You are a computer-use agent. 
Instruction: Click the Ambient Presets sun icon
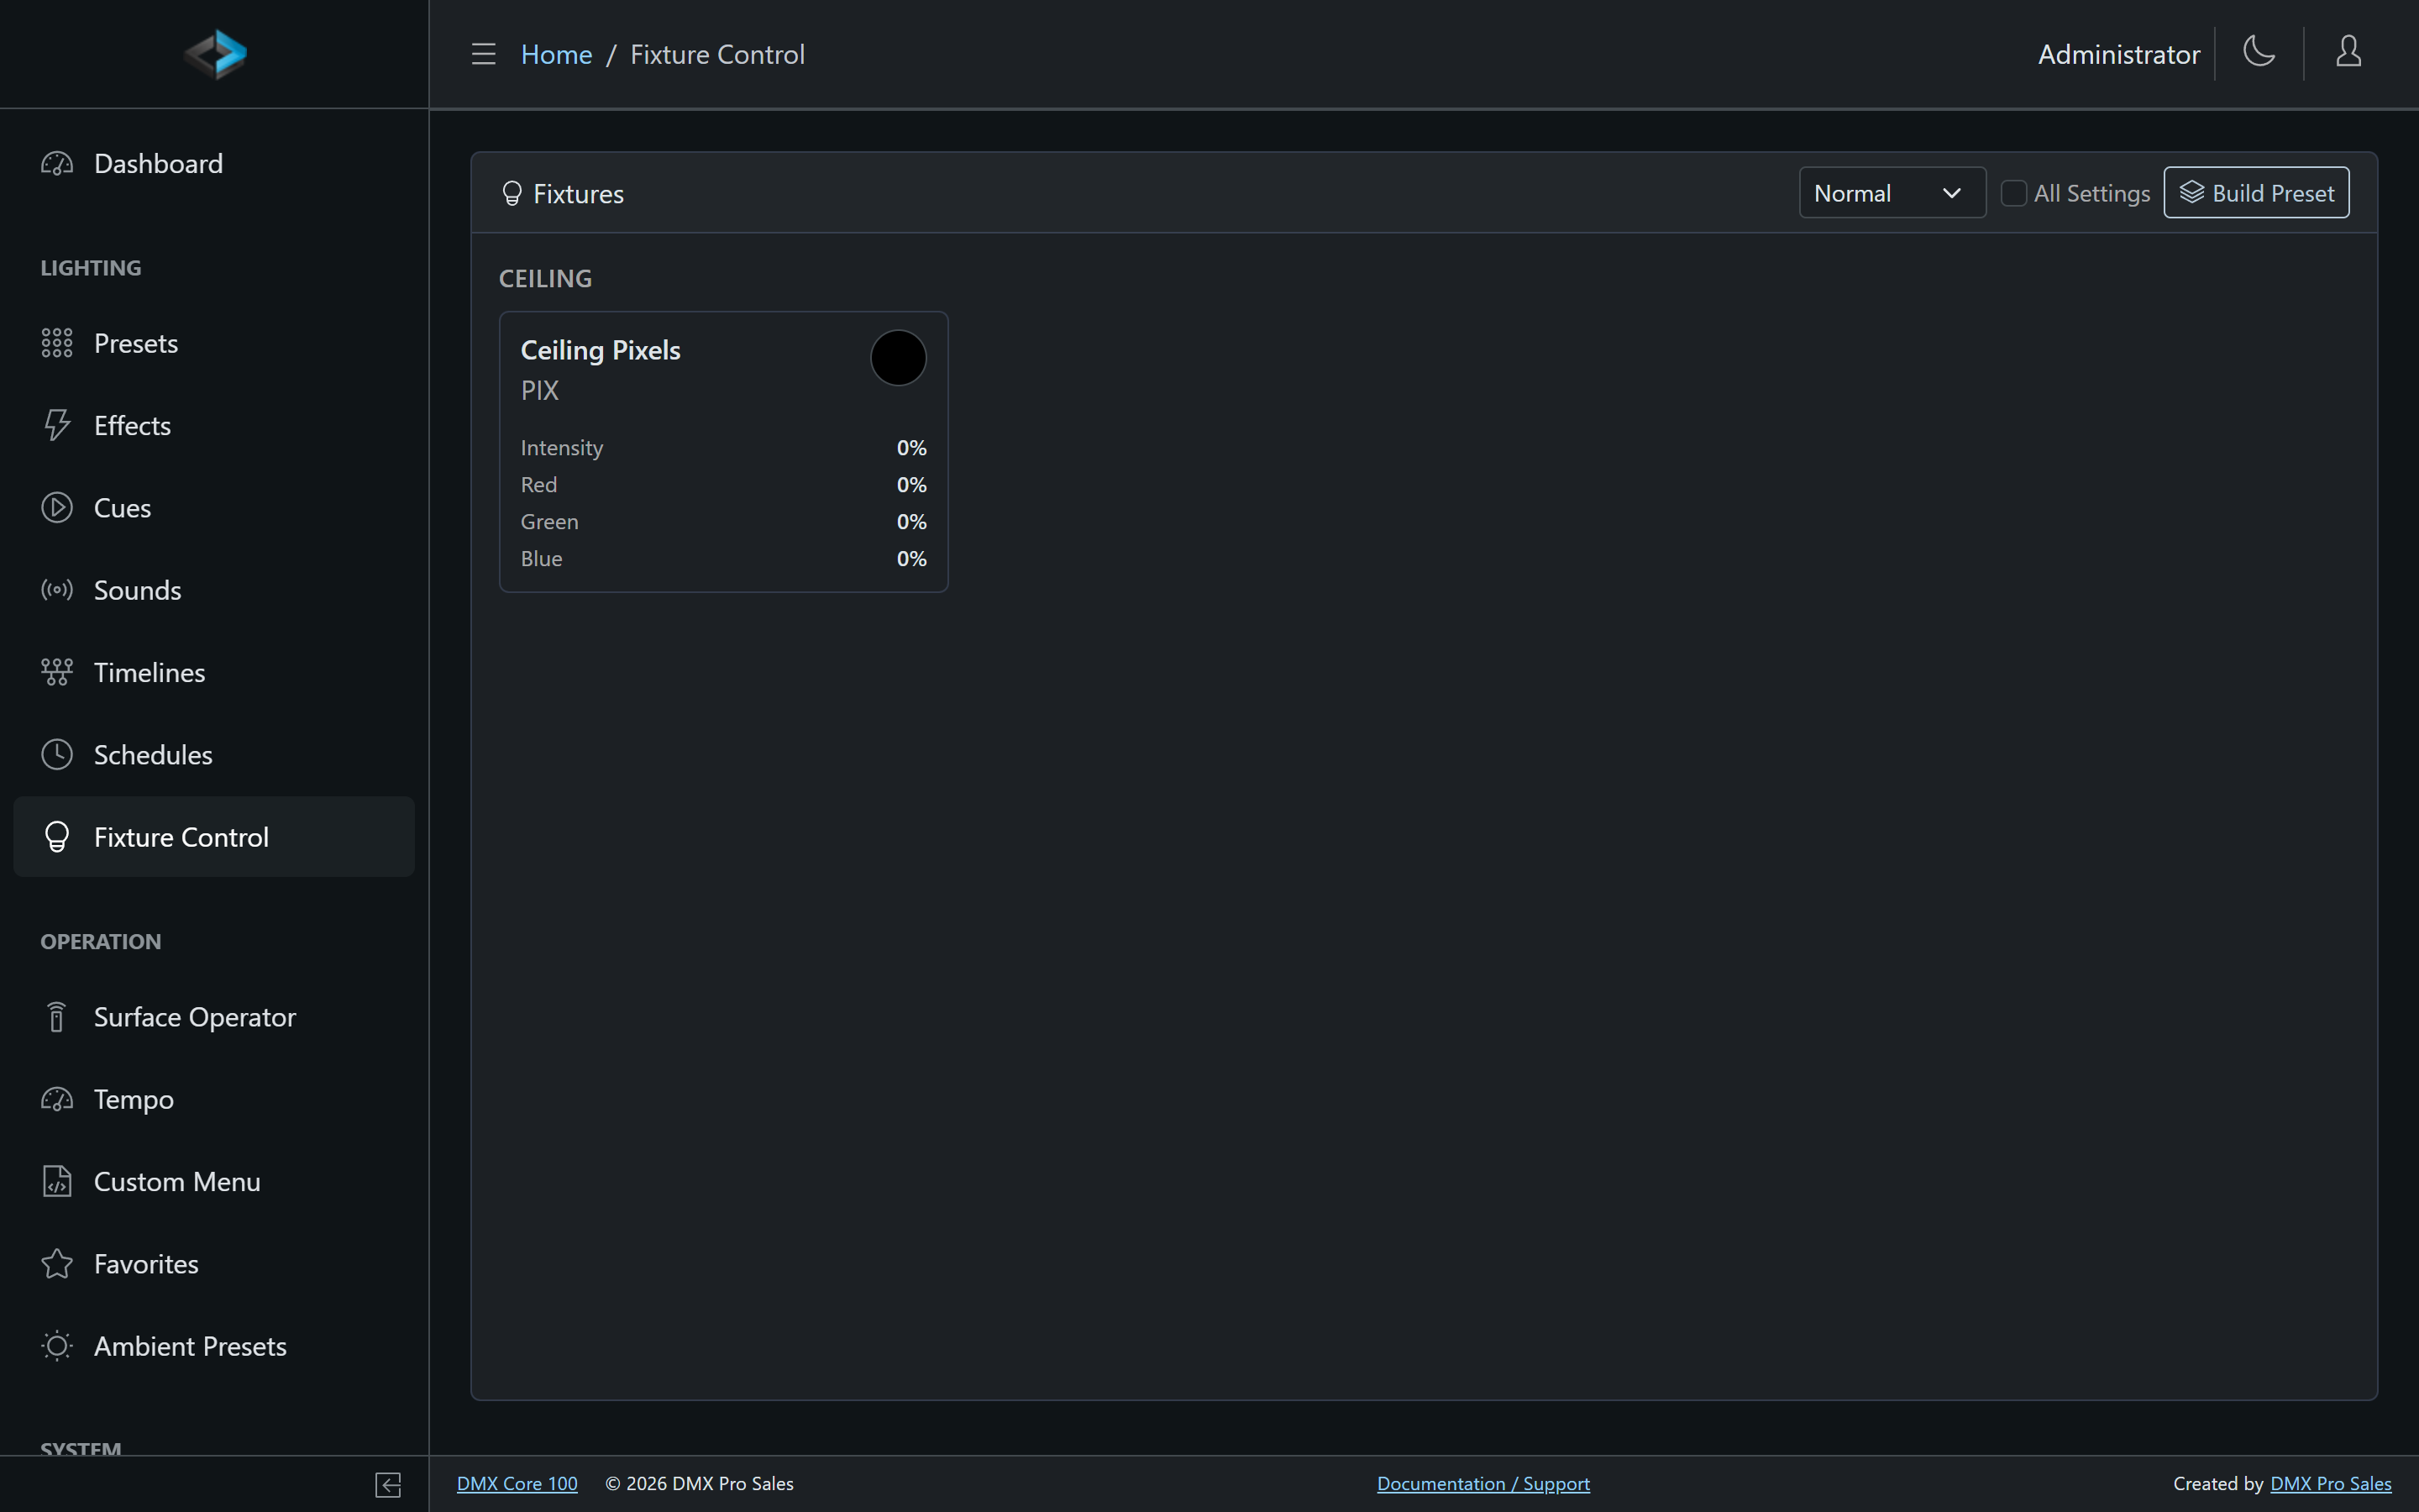(57, 1346)
